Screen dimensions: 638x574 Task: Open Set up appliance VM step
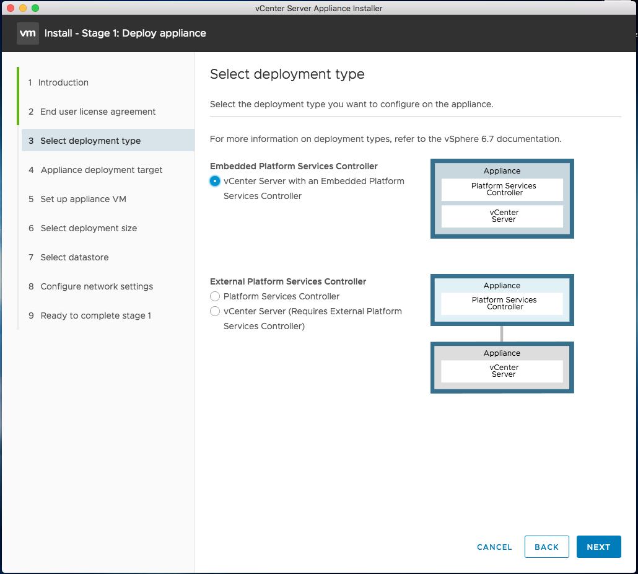(x=83, y=199)
